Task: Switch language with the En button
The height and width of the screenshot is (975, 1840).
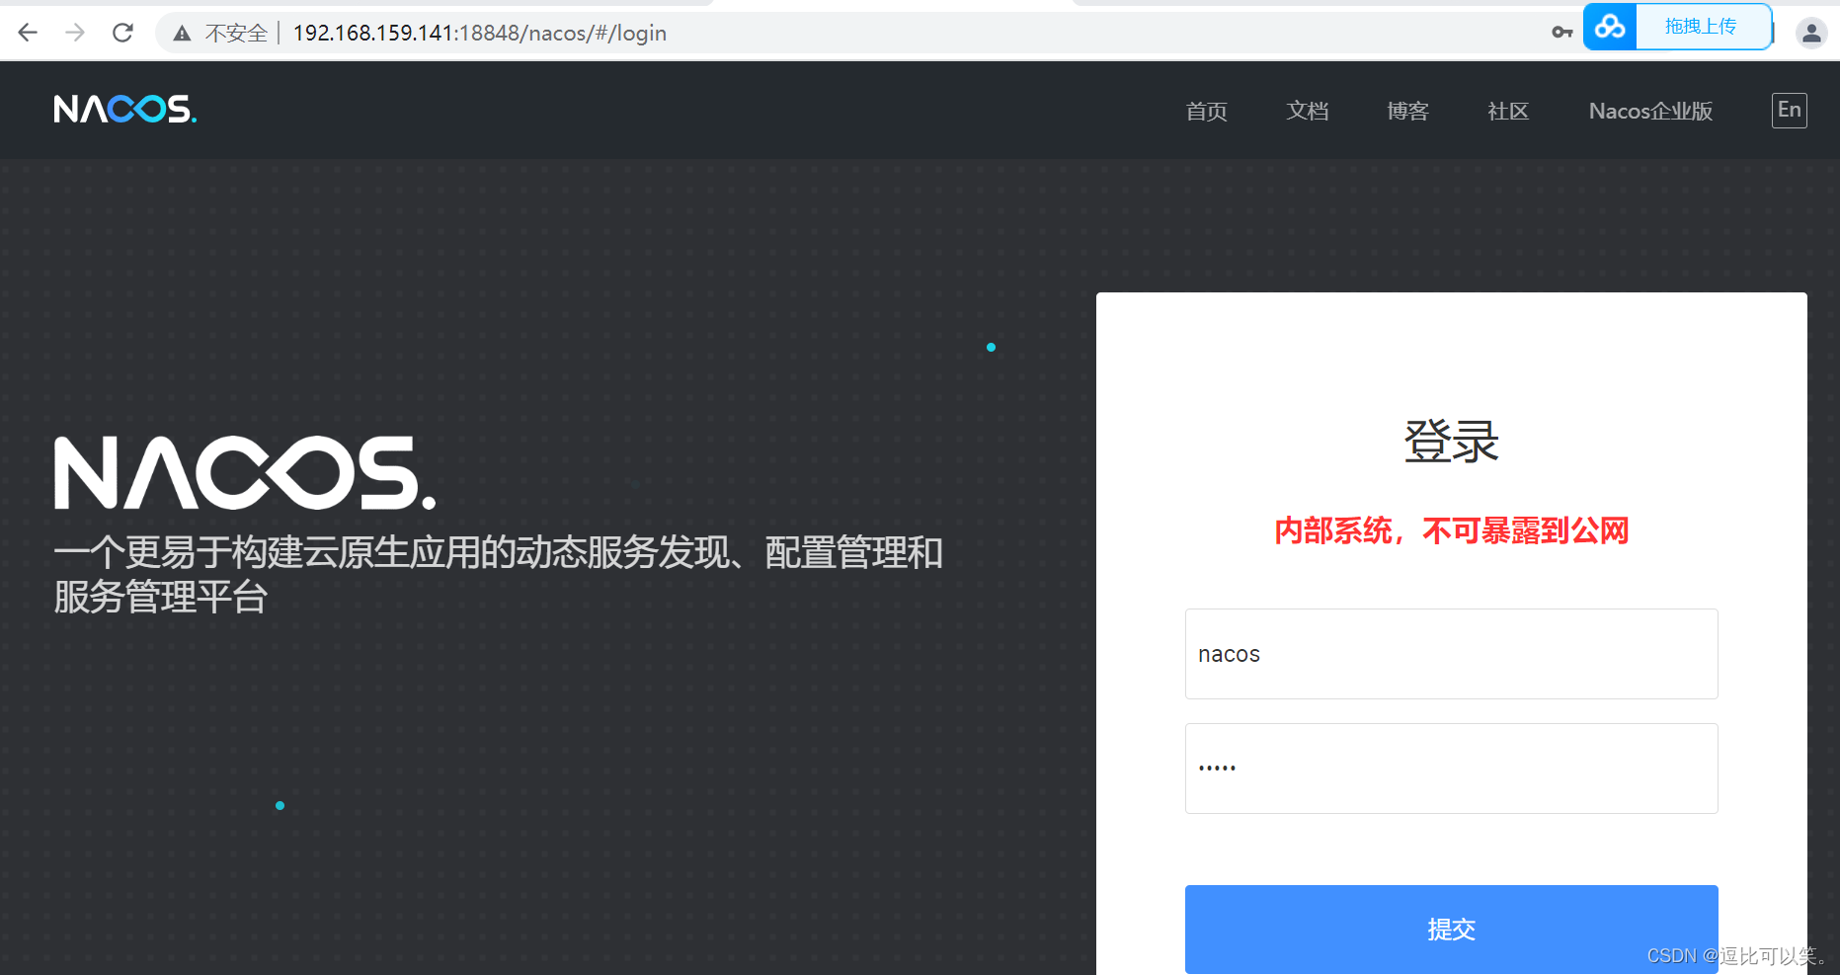Action: point(1790,110)
